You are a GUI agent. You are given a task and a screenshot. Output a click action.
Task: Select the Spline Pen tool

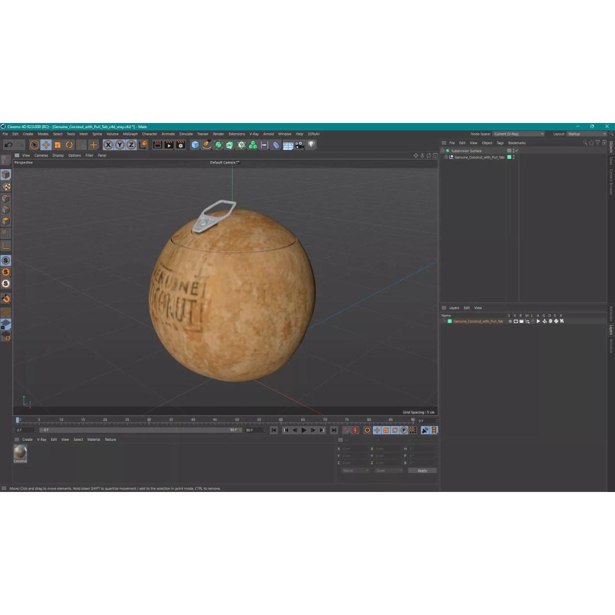coord(207,145)
